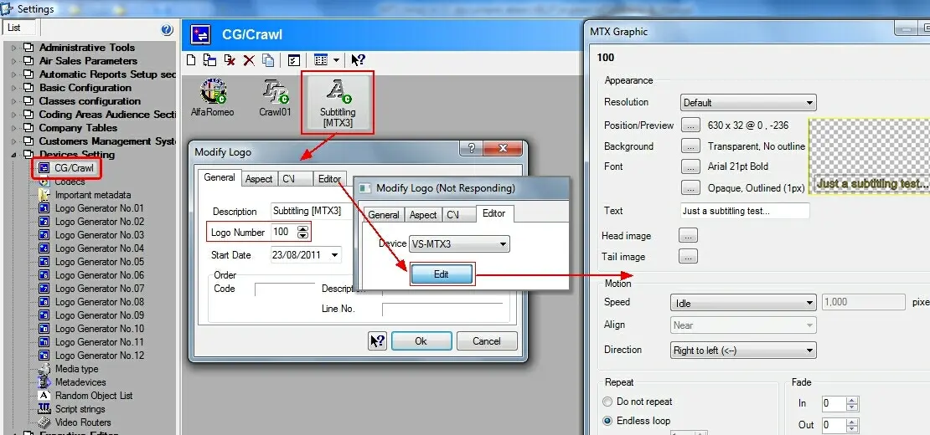This screenshot has width=930, height=435.
Task: Select the 'Endless loop' radio button
Action: point(608,421)
